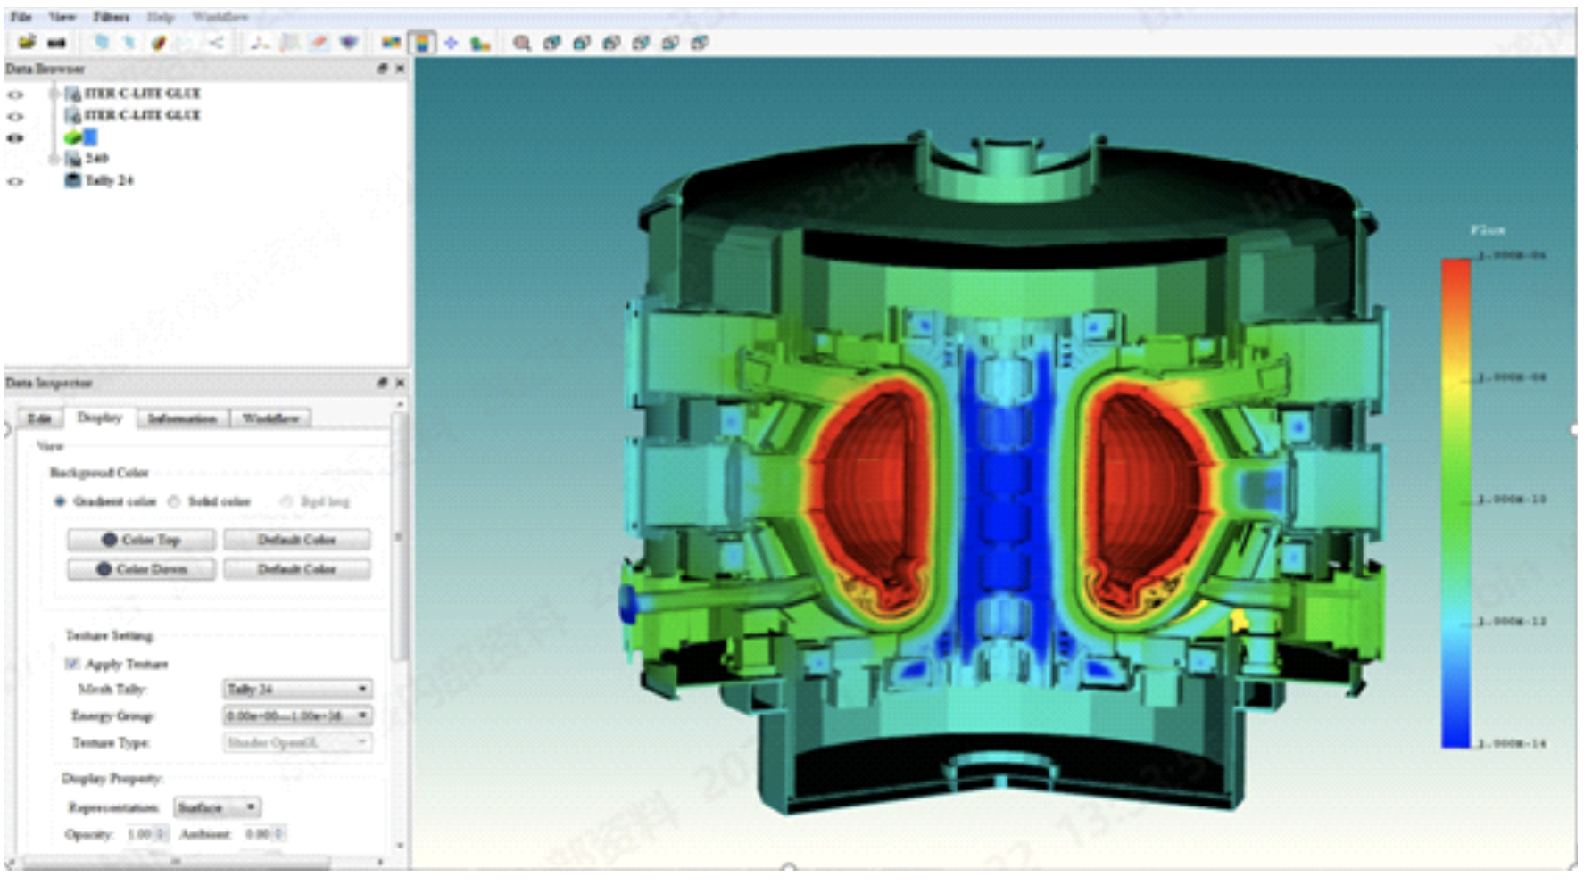The width and height of the screenshot is (1592, 885).
Task: Open the File menu
Action: click(21, 17)
